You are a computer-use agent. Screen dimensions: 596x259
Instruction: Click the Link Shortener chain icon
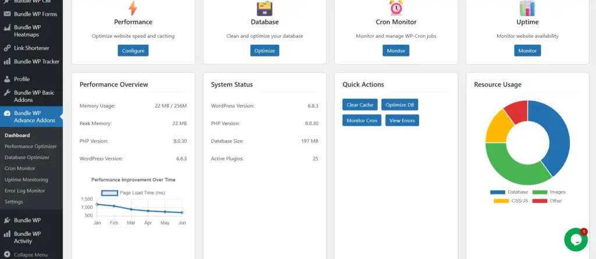coord(7,48)
